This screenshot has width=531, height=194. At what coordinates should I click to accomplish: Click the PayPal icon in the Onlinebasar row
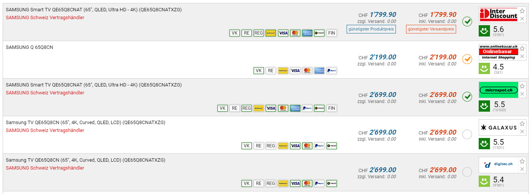coord(332,71)
